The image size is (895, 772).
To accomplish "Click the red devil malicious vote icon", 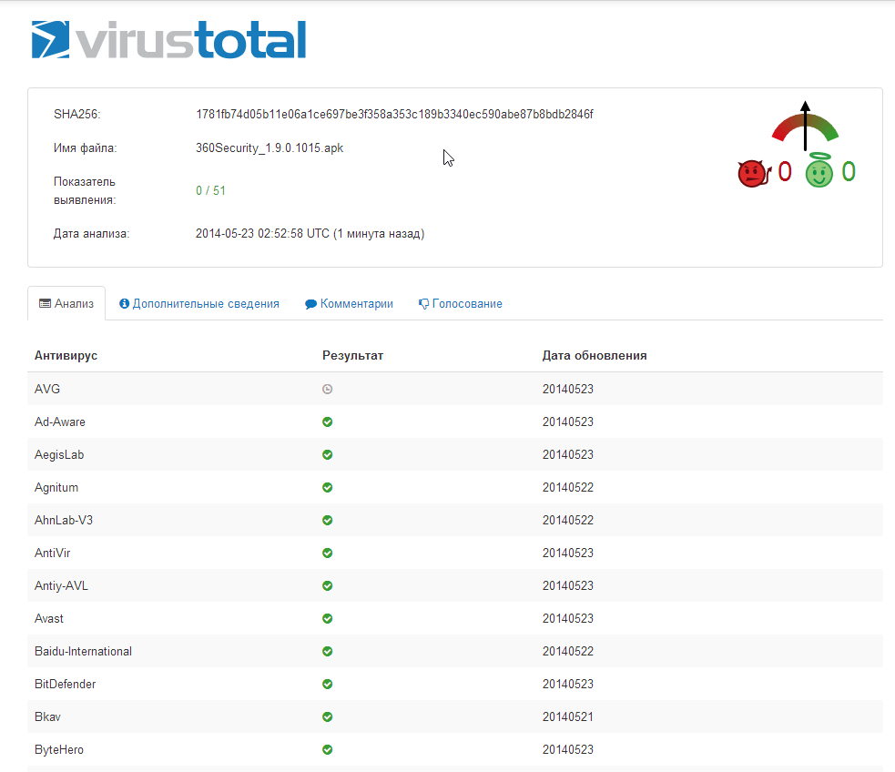I will 752,172.
